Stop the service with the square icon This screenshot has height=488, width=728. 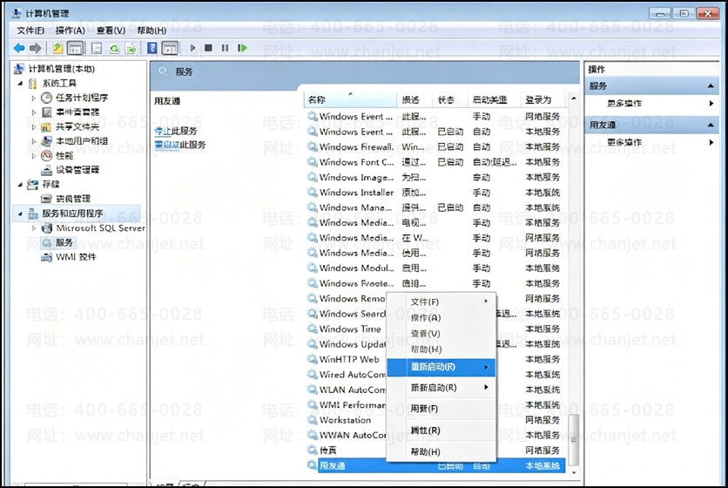208,48
